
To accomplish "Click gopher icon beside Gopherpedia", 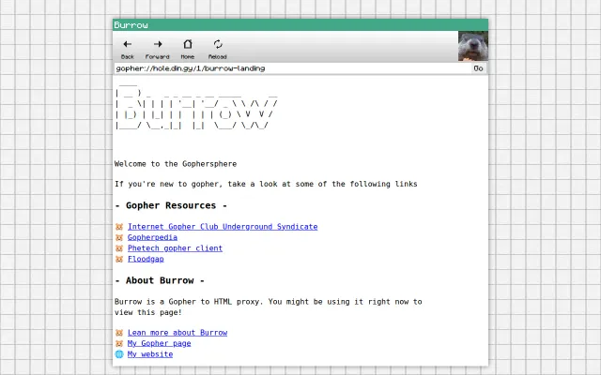I will click(x=119, y=237).
